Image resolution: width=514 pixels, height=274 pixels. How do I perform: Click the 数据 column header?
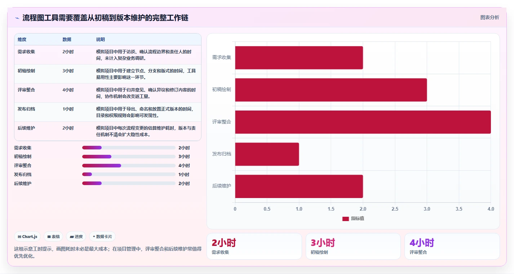(x=67, y=40)
